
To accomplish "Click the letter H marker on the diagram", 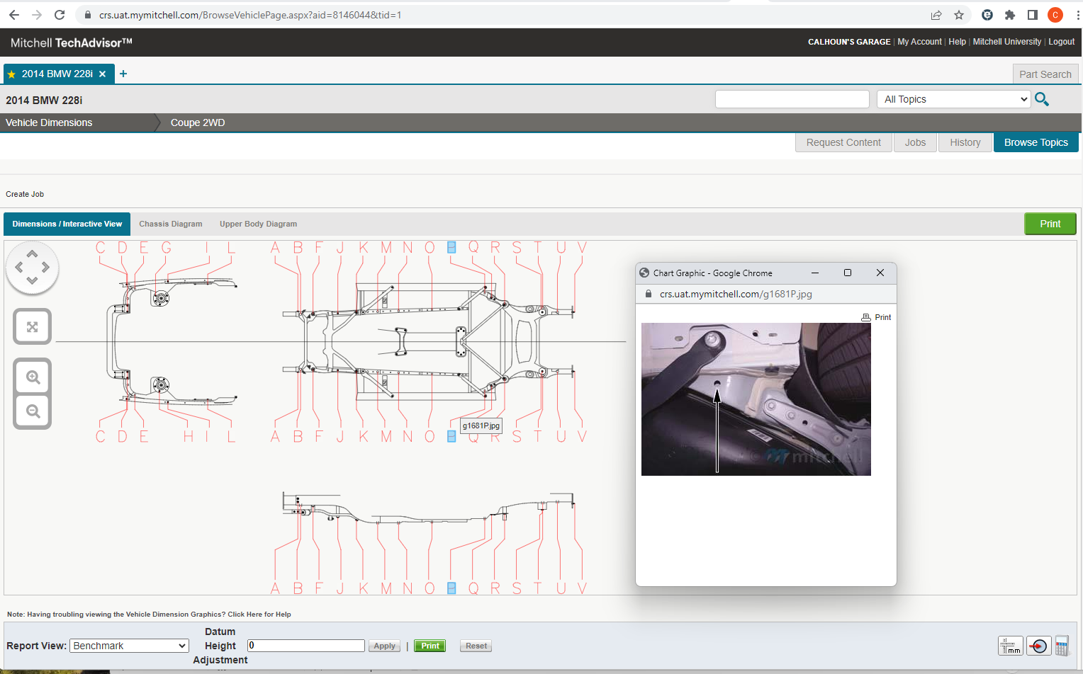I will [189, 436].
